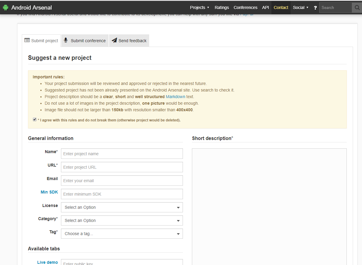Viewport: 362px width, 265px height.
Task: Go to the Ratings page
Action: (x=222, y=7)
